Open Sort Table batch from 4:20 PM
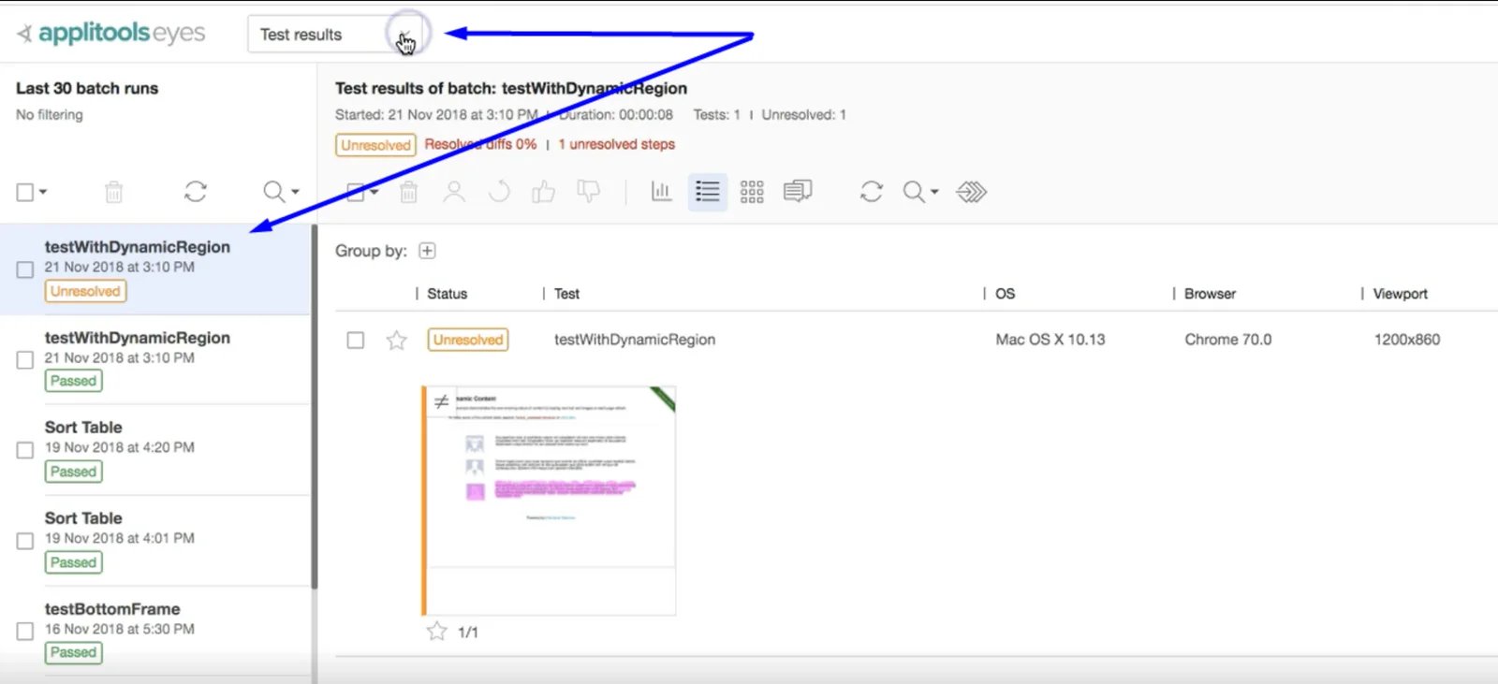 click(x=155, y=450)
